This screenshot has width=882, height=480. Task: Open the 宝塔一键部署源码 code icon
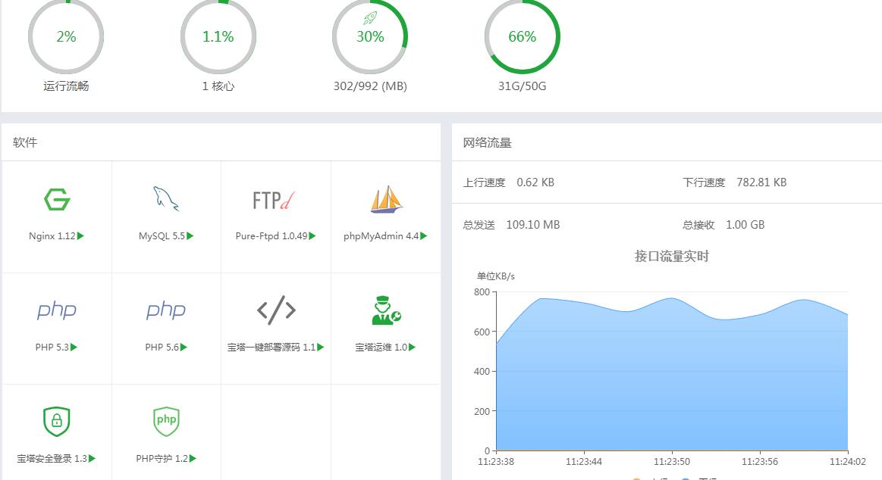pyautogui.click(x=275, y=310)
